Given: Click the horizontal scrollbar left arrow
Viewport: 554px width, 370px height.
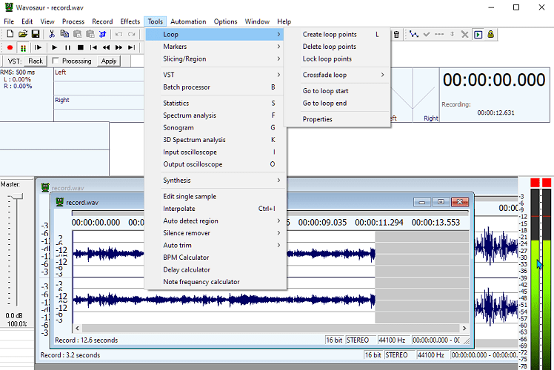Looking at the screenshot, I should [x=77, y=329].
